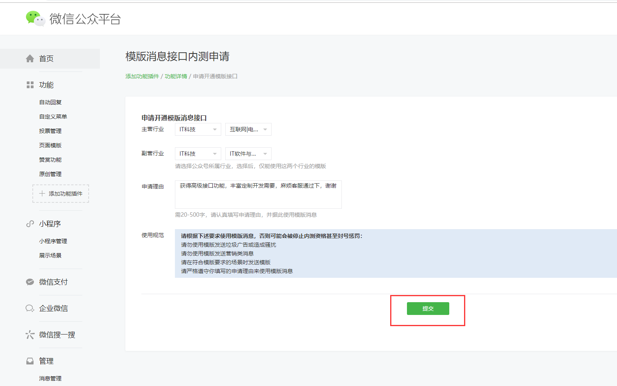Click into the 申请理由 text area
617x386 pixels.
click(x=258, y=195)
